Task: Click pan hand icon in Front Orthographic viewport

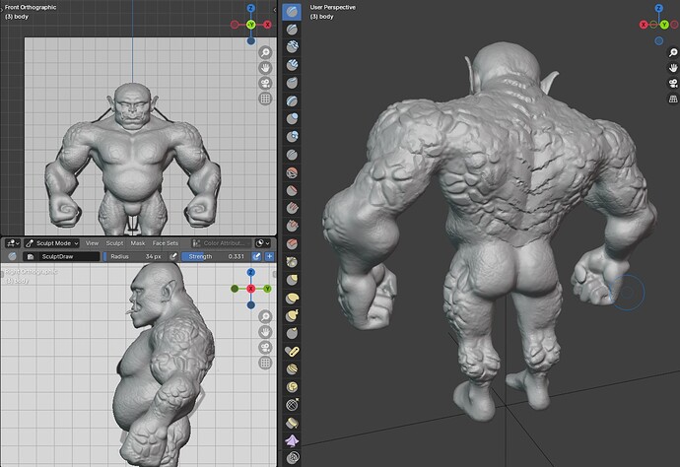Action: (x=265, y=68)
